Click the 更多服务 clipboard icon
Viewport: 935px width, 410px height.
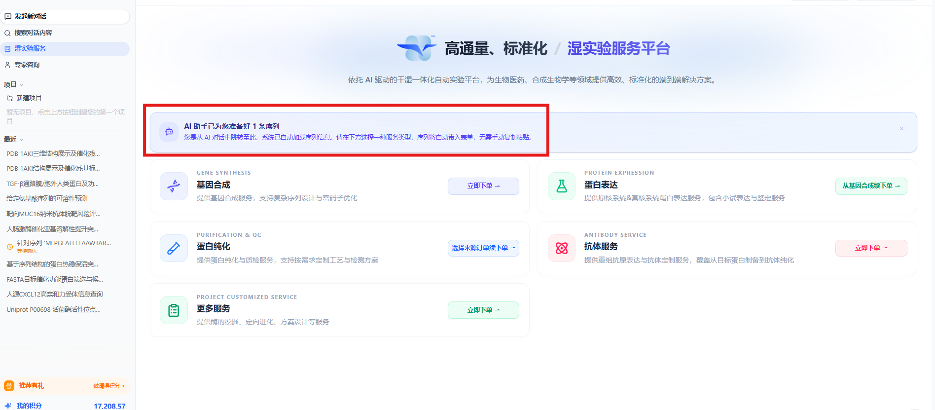point(174,310)
